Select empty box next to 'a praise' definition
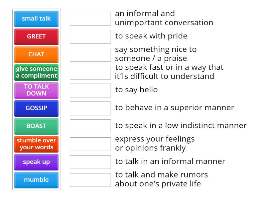The image size is (266, 199). [90, 55]
